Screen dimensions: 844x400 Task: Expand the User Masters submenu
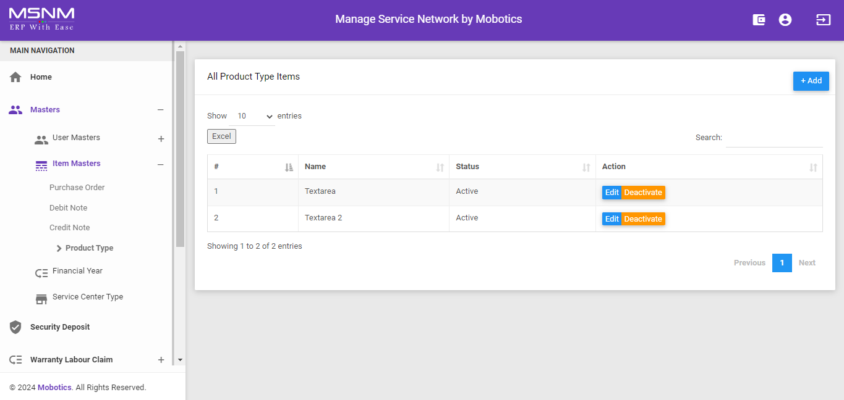pos(161,139)
